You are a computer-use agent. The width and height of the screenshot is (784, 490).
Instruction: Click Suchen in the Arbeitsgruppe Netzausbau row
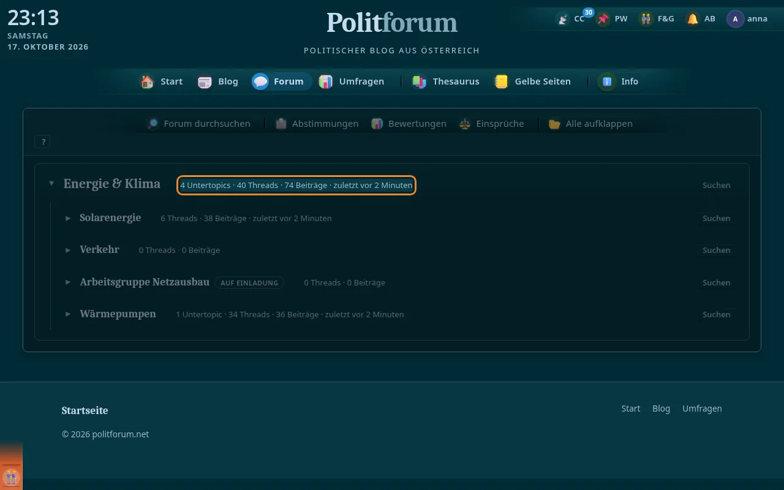point(716,282)
